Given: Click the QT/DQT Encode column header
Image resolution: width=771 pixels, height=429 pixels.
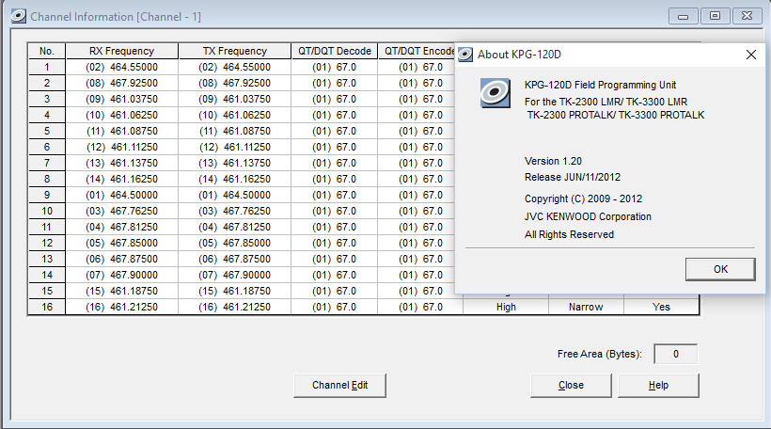Looking at the screenshot, I should [417, 51].
